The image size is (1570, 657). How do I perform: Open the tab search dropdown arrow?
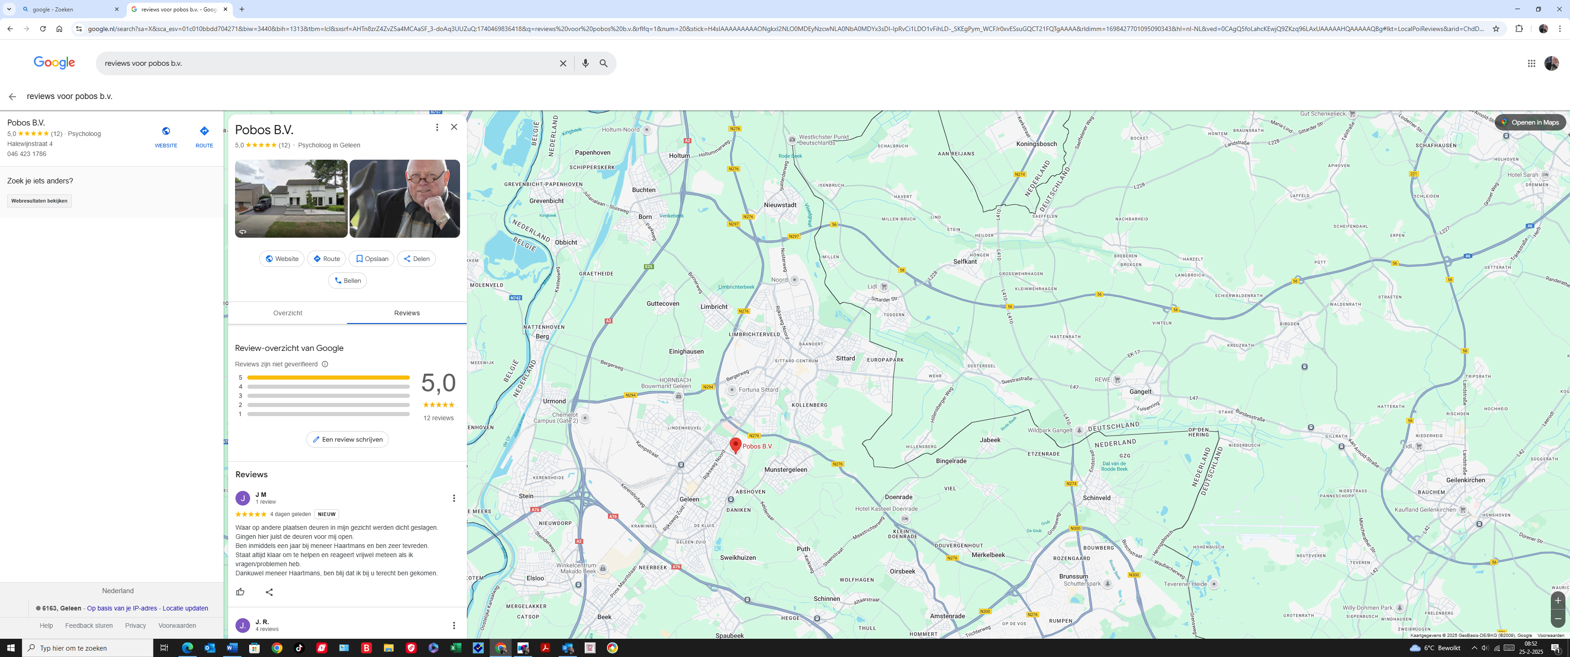(x=9, y=9)
